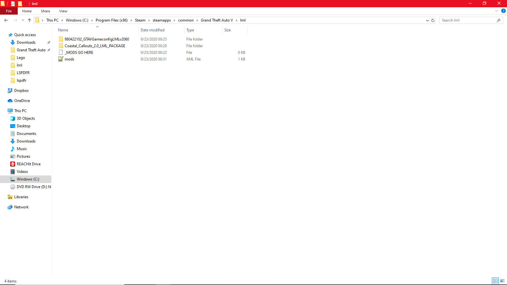The image size is (507, 285).
Task: Select the 980422102_GTAVGameconfigLMLv2060 folder icon
Action: coord(61,39)
